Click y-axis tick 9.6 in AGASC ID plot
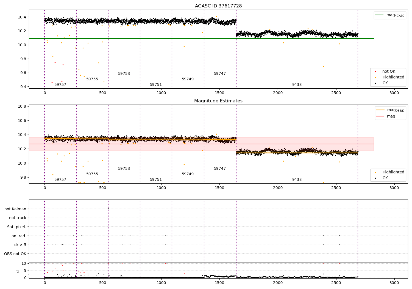Viewport: 412px width, 289px height. click(23, 73)
